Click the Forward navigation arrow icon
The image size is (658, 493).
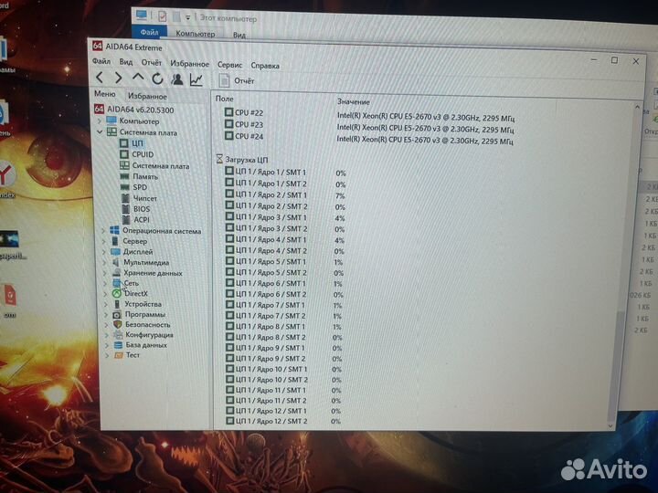119,79
